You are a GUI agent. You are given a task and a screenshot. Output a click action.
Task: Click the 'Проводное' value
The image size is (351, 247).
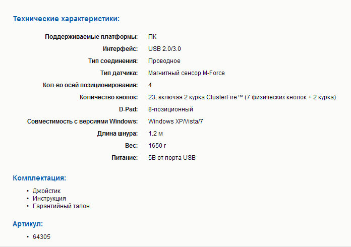tap(164, 61)
